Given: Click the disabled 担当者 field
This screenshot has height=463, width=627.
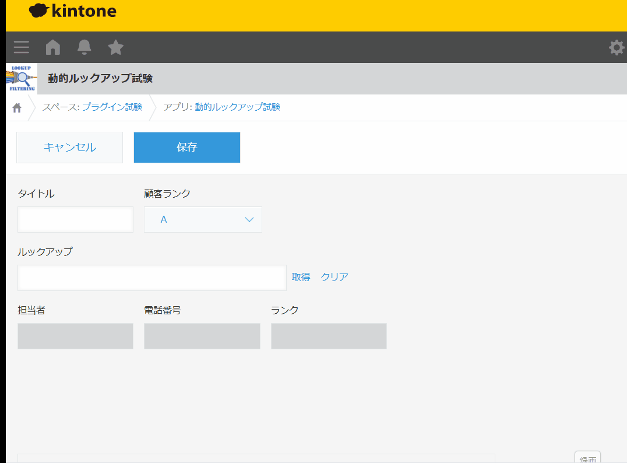Looking at the screenshot, I should [75, 336].
